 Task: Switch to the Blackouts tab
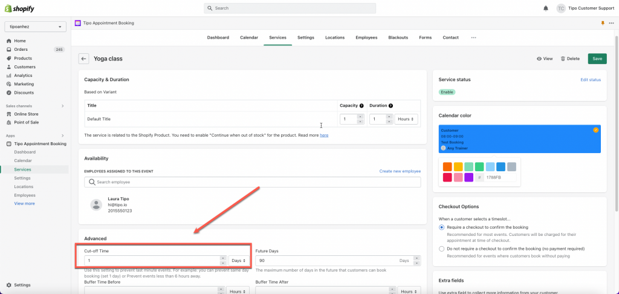pos(398,38)
